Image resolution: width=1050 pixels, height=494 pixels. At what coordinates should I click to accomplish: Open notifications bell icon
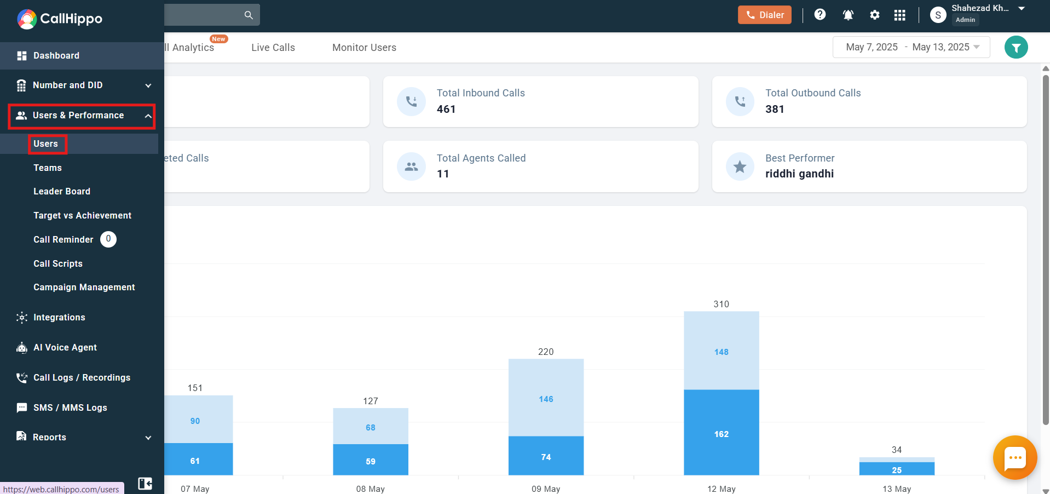848,15
